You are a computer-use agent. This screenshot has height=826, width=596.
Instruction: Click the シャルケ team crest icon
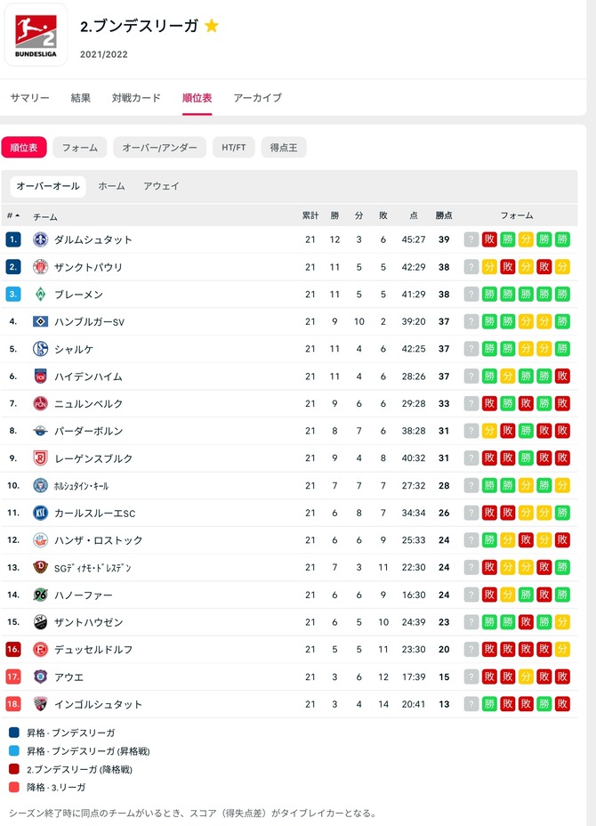41,349
